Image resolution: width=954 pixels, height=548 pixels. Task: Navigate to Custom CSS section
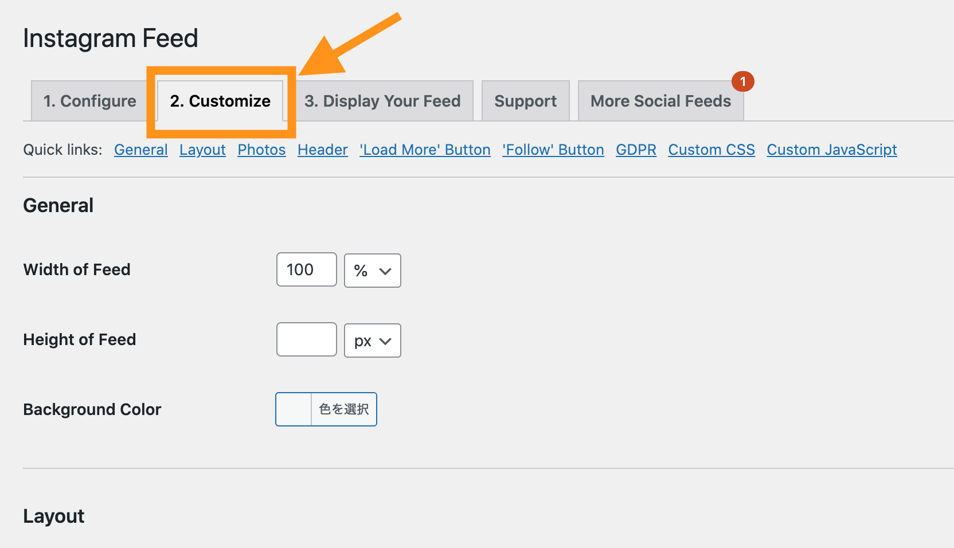coord(711,150)
